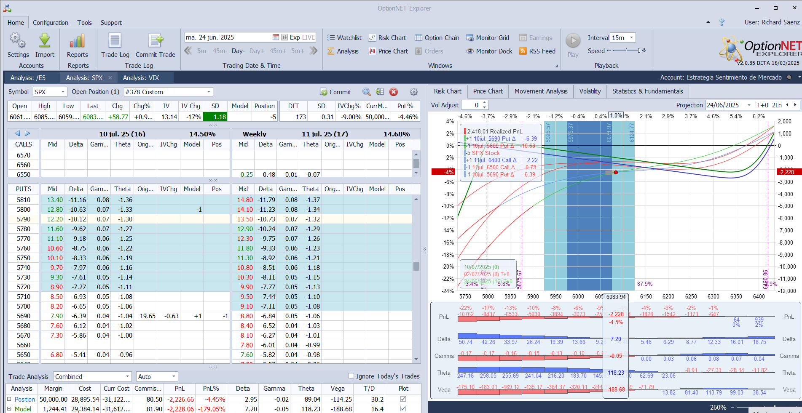
Task: Toggle 2Ln lines setting in projection bar
Action: click(777, 105)
